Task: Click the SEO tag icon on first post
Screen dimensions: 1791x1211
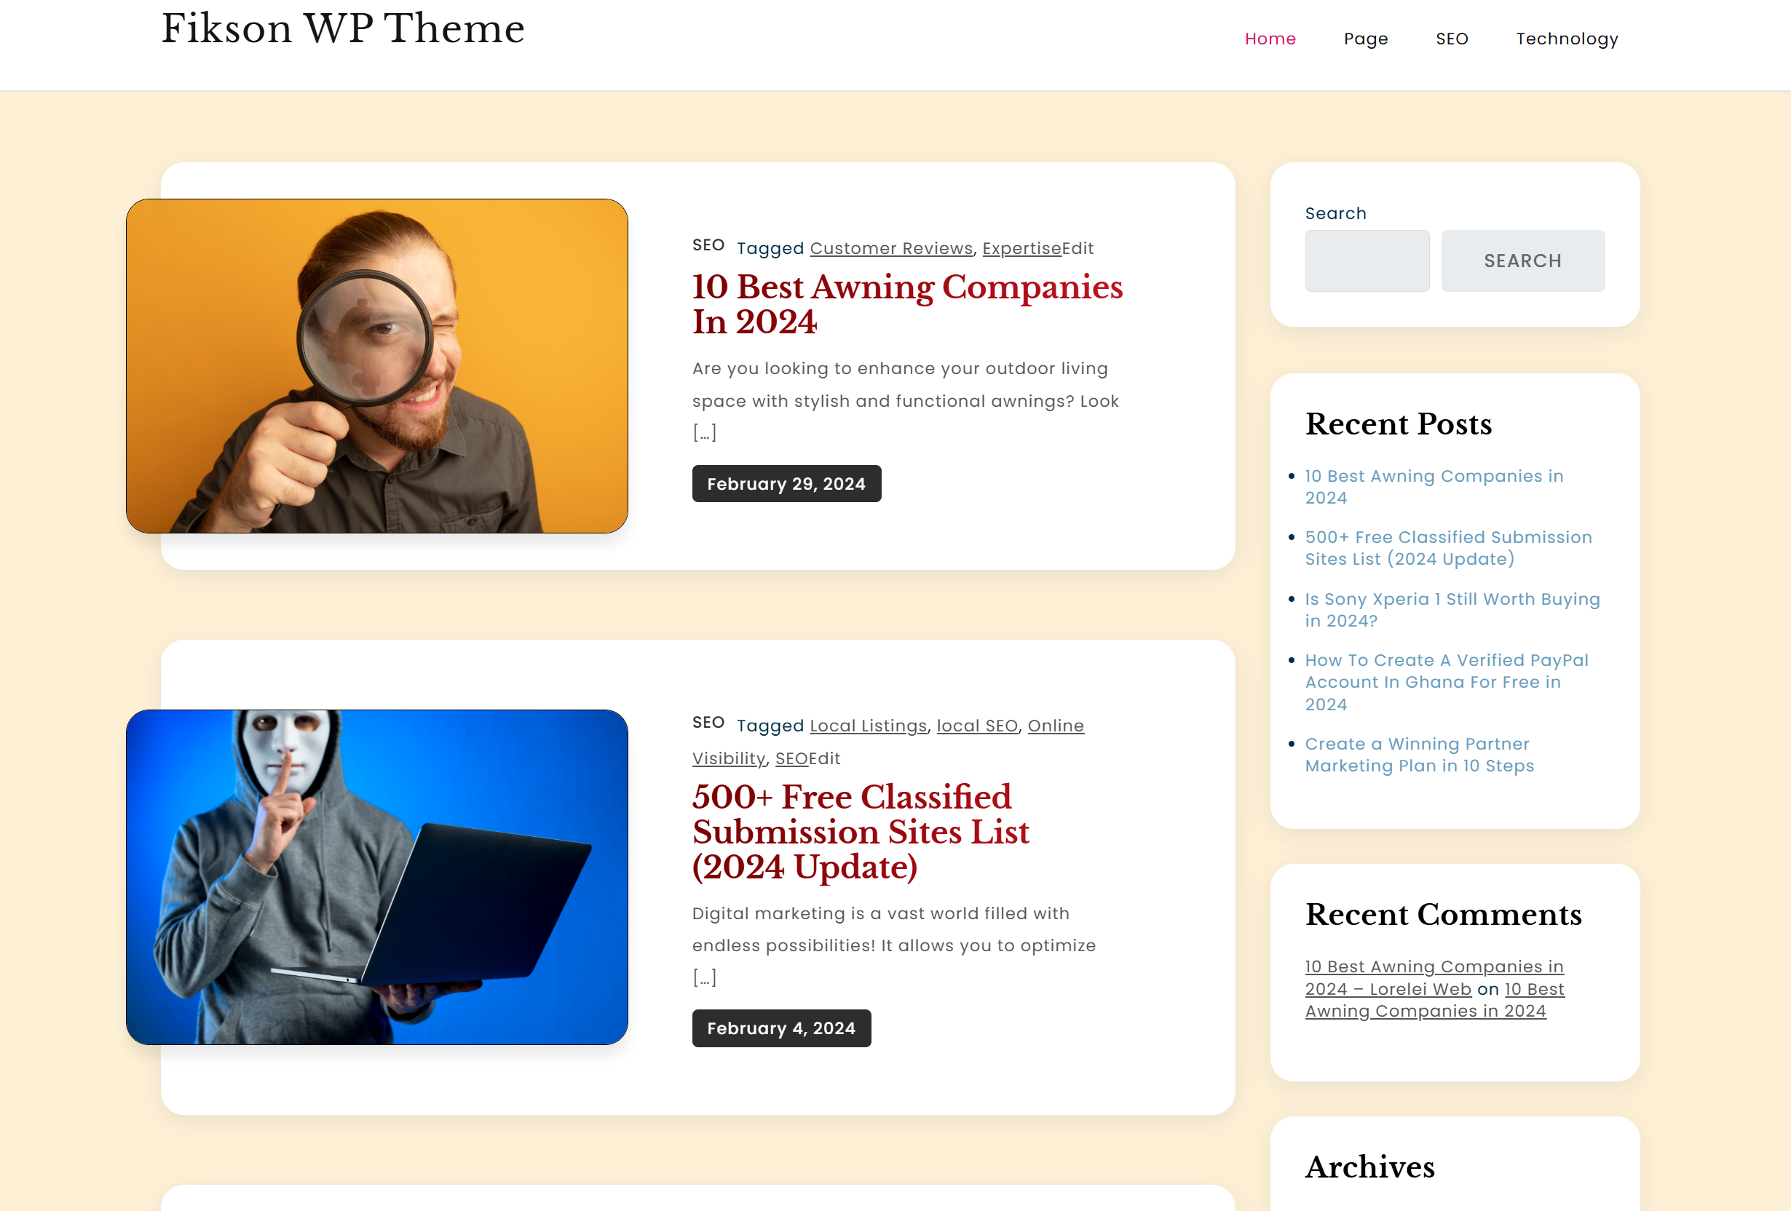Action: (707, 245)
